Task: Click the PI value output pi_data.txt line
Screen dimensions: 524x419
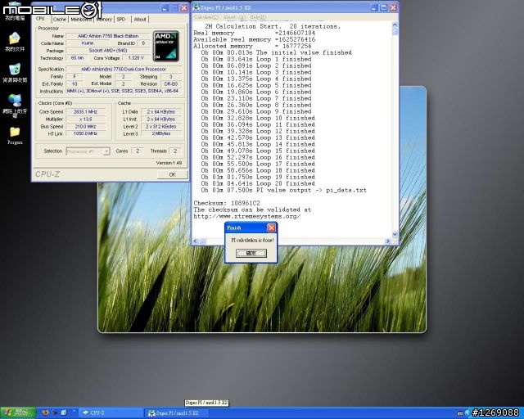Action: [284, 190]
